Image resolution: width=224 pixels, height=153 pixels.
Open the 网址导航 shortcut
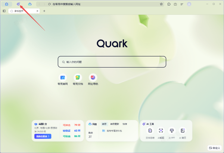(93, 79)
